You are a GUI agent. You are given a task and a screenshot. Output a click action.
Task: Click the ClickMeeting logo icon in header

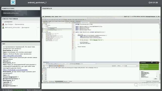pos(13,2)
